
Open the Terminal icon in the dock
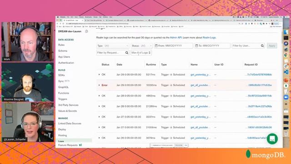tap(286, 38)
